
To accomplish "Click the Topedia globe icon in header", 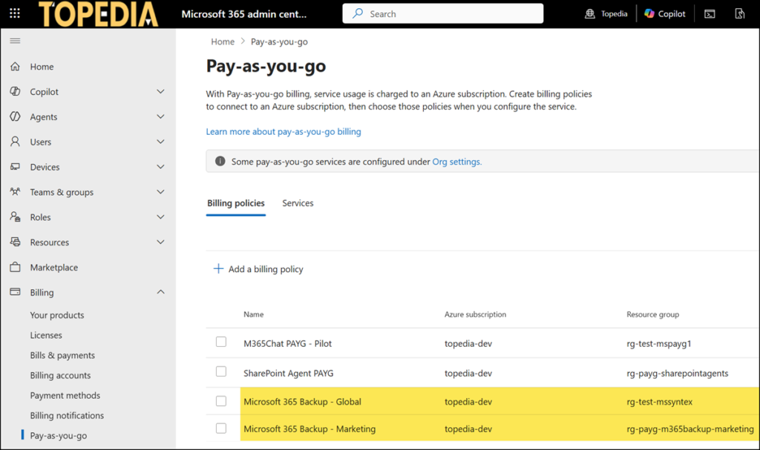I will coord(590,13).
